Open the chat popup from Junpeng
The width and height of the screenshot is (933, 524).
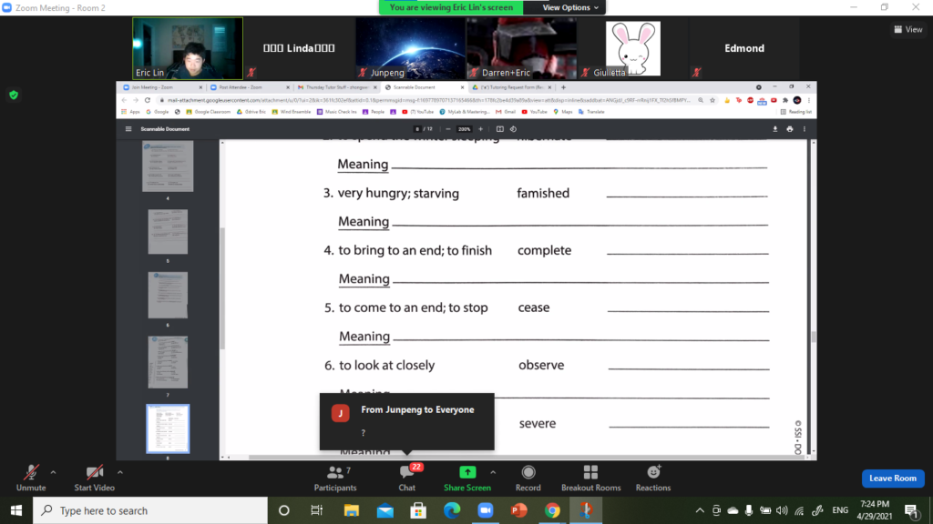click(x=407, y=421)
